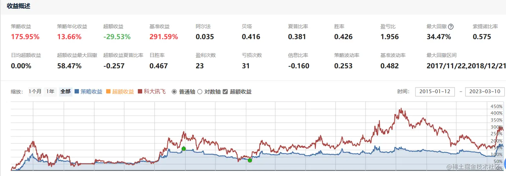Click the strategy volatility value 0.253
Image resolution: width=506 pixels, height=176 pixels.
click(343, 66)
